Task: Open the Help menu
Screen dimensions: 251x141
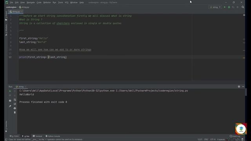Action: [82, 2]
